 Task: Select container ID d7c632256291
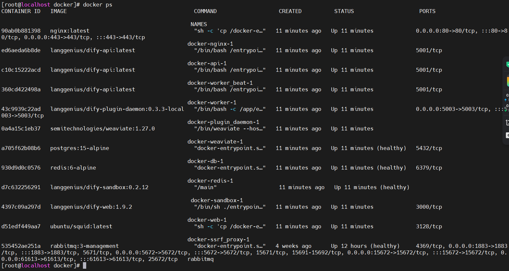(21, 187)
